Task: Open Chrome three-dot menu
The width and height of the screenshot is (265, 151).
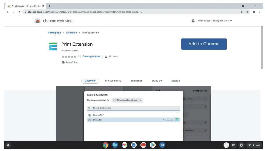Action: pyautogui.click(x=259, y=12)
